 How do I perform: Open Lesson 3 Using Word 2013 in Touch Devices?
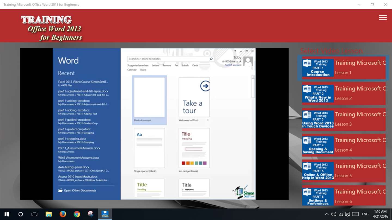[344, 120]
